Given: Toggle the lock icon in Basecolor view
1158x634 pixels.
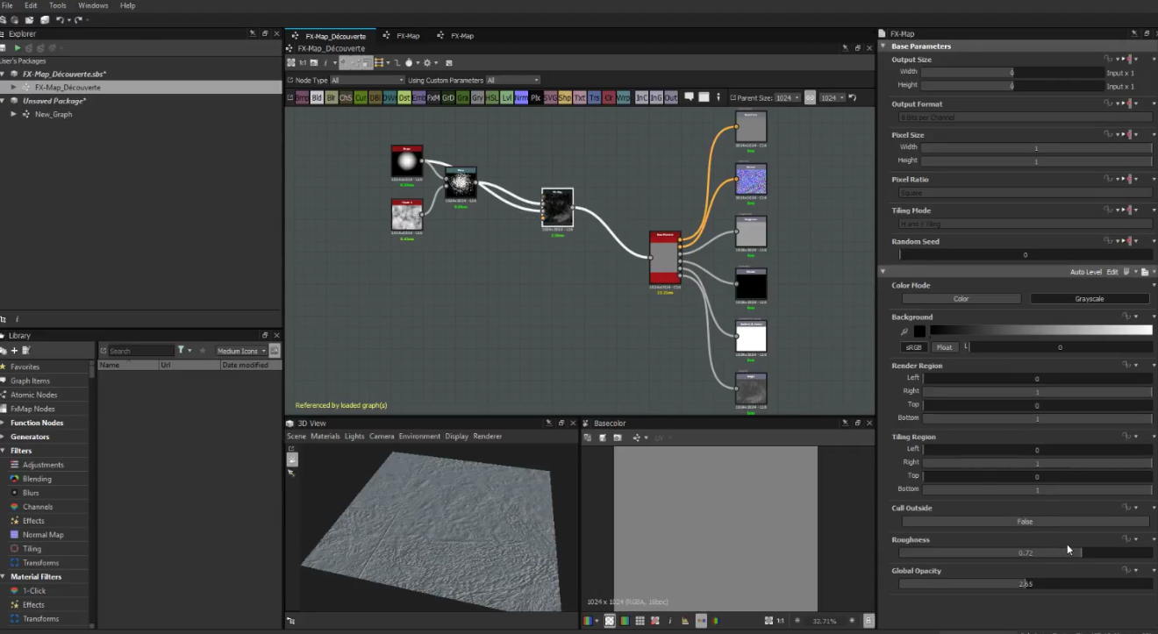Looking at the screenshot, I should (x=868, y=621).
